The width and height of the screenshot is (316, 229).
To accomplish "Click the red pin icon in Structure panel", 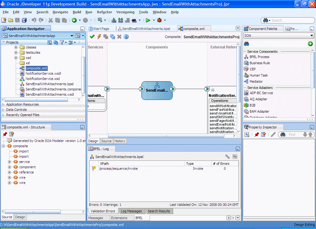I will click(x=5, y=134).
